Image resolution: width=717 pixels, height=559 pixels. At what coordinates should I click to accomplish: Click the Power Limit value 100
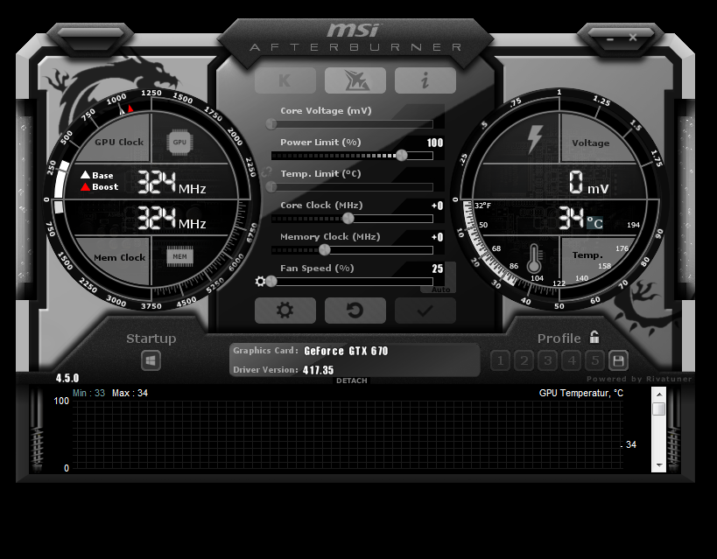(x=435, y=143)
